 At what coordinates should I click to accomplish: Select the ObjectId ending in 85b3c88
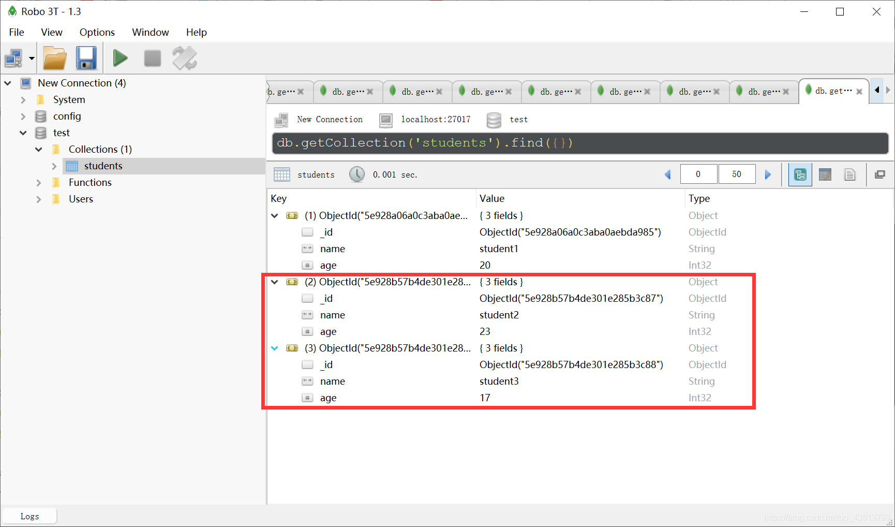[571, 364]
